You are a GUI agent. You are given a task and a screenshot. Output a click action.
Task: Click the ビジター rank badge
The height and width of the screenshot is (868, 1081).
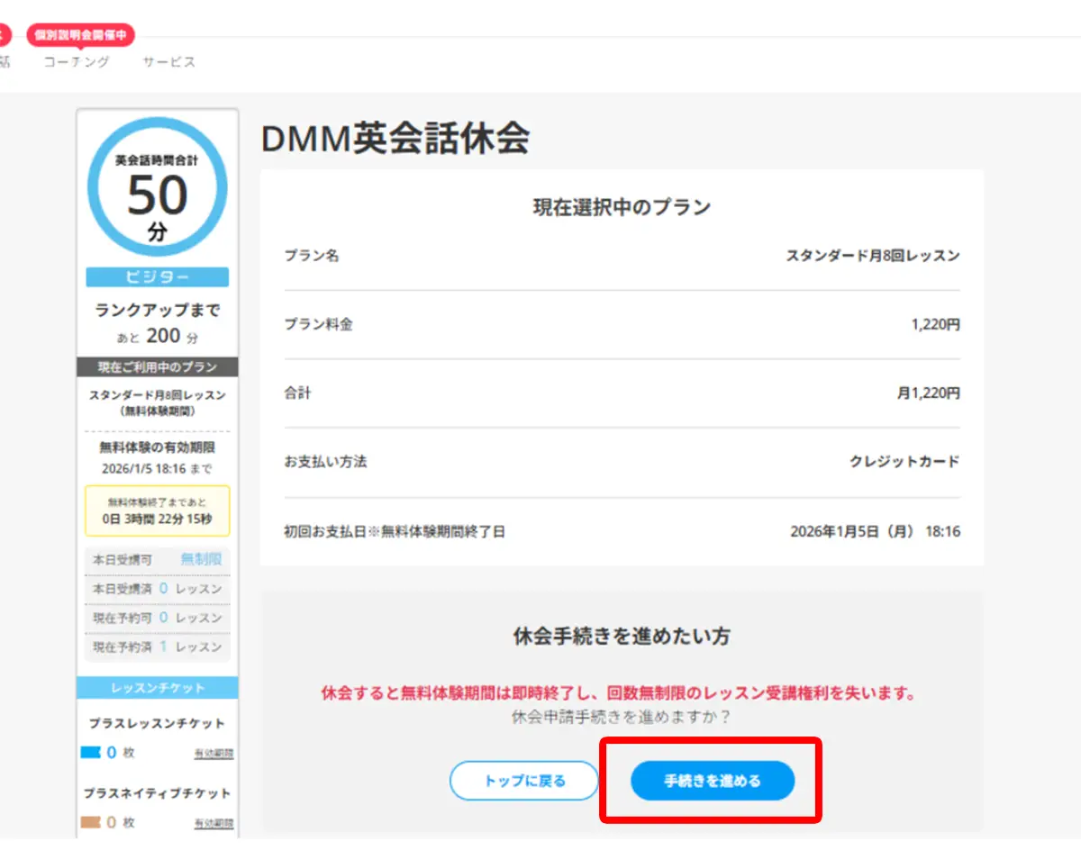point(157,277)
